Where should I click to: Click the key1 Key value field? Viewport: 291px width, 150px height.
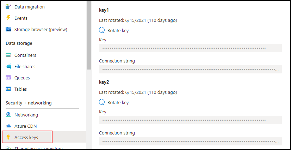point(190,48)
